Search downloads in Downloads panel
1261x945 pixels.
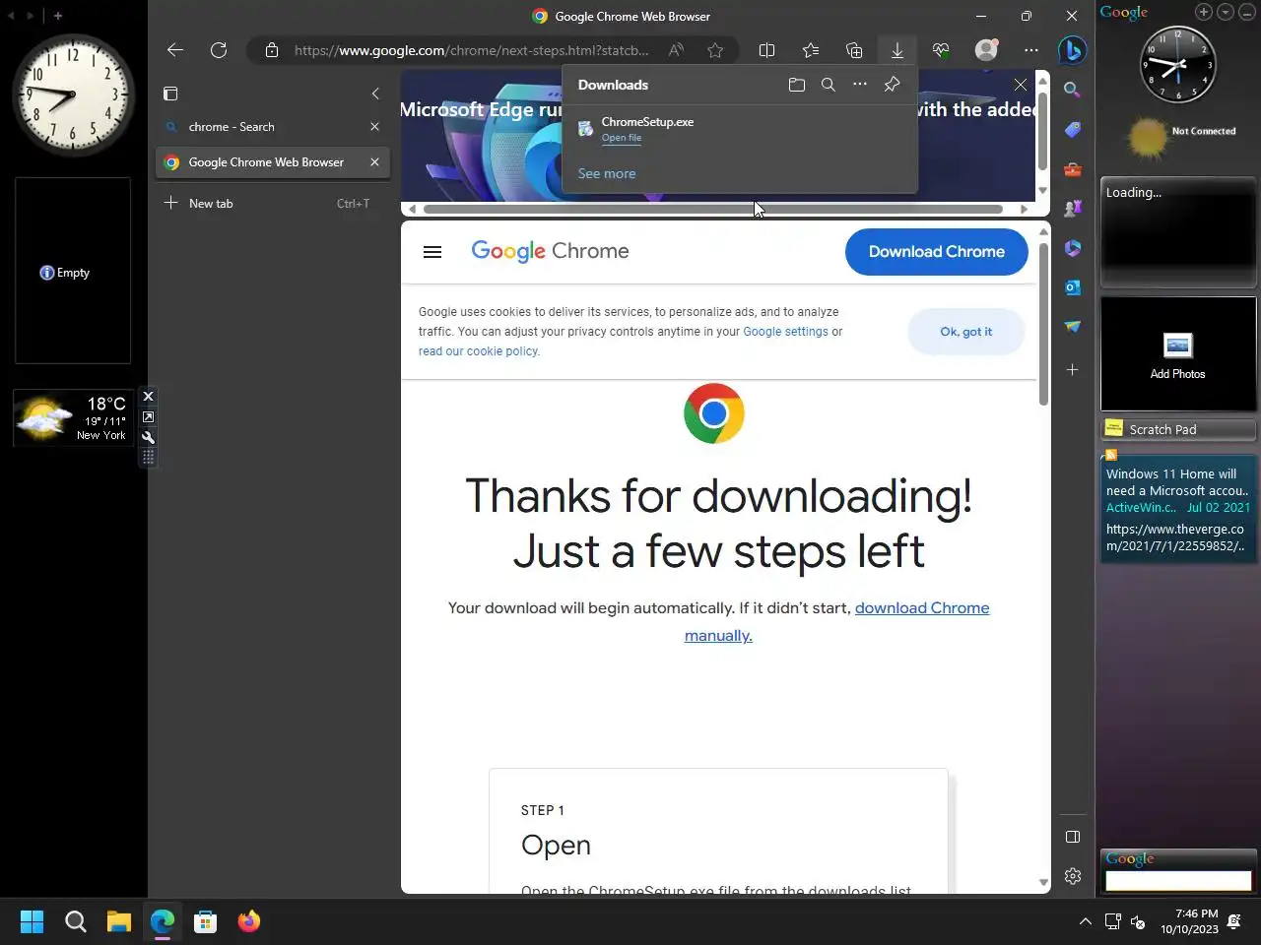tap(829, 85)
